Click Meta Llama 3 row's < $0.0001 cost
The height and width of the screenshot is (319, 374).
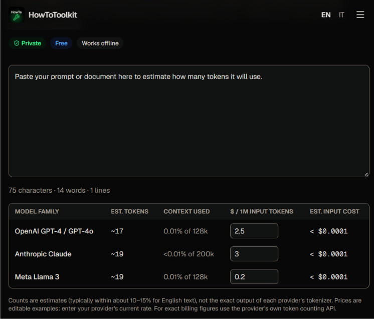(329, 277)
